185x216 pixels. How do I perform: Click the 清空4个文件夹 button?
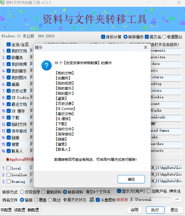[98, 192]
